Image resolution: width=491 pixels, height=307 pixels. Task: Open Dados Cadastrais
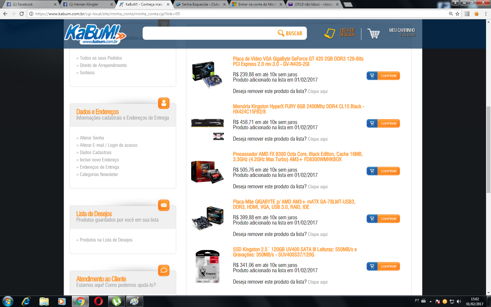coord(96,153)
